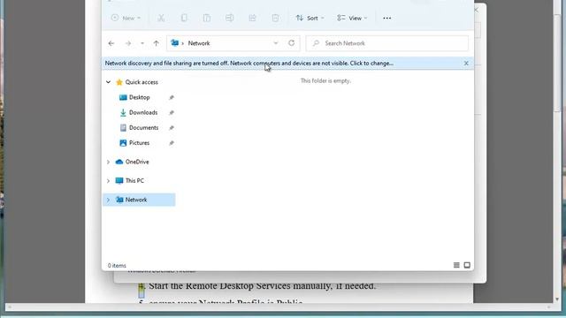This screenshot has width=566, height=318.
Task: Click the Search Network field
Action: [x=387, y=43]
